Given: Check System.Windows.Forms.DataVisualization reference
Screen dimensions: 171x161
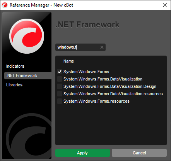Looking at the screenshot, I should [x=60, y=79].
